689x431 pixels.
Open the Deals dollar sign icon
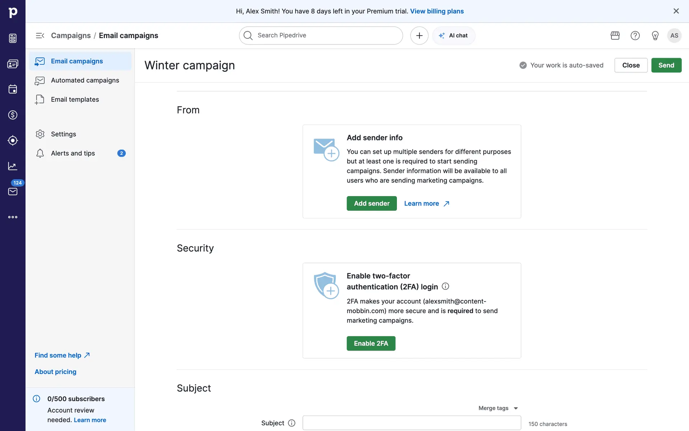[x=13, y=115]
